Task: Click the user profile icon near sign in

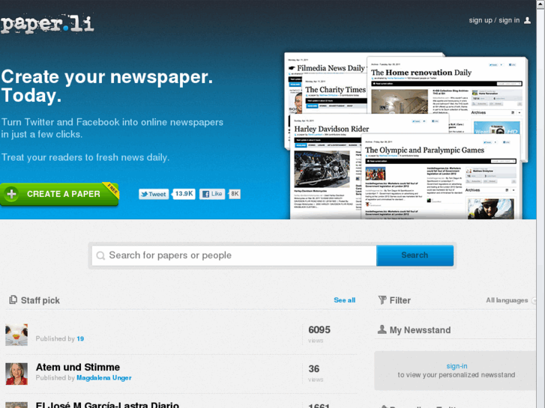Action: 527,20
